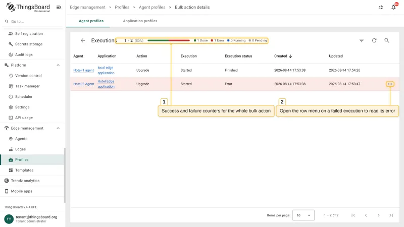Click the Audit logs sidebar icon

pyautogui.click(x=11, y=54)
